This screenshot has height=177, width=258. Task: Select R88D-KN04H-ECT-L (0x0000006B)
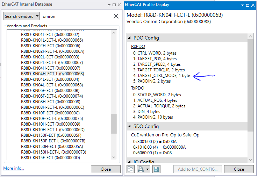tap(52, 74)
